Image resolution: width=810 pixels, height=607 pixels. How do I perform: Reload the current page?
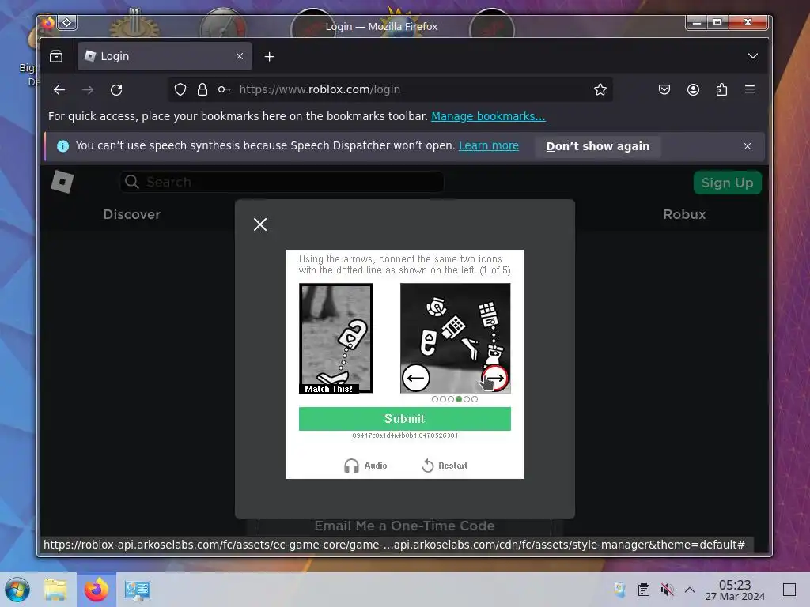coord(116,90)
